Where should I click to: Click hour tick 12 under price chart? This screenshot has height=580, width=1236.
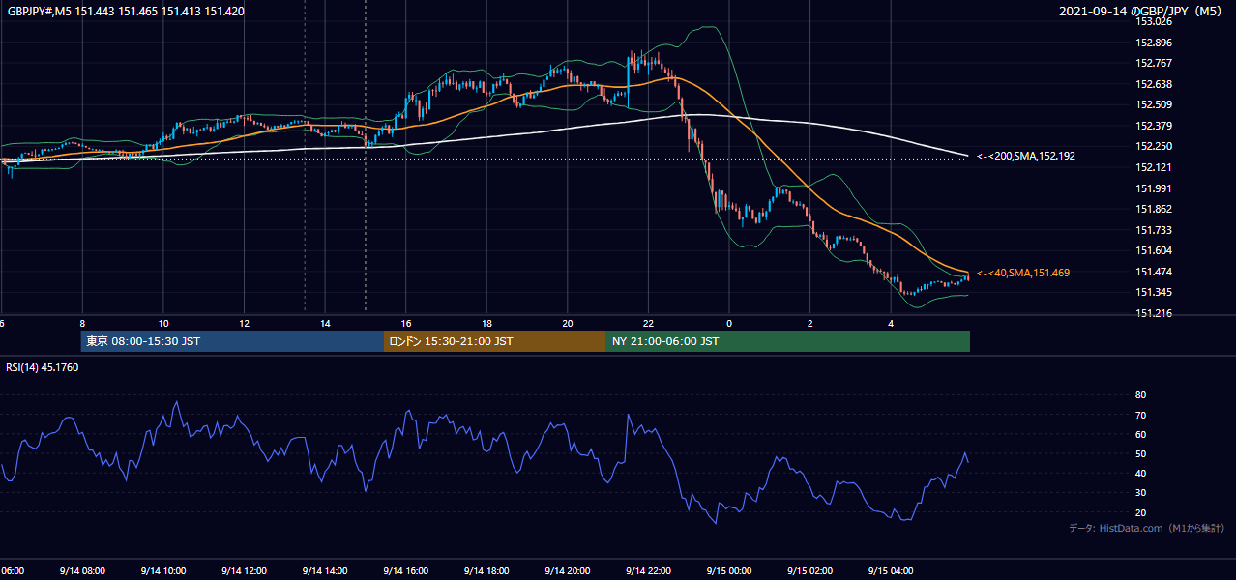[x=244, y=324]
